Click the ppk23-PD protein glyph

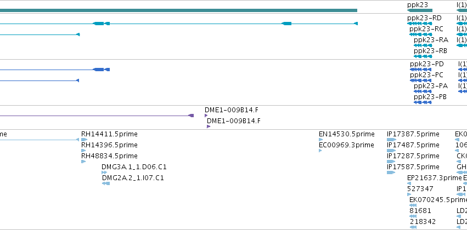click(x=420, y=70)
